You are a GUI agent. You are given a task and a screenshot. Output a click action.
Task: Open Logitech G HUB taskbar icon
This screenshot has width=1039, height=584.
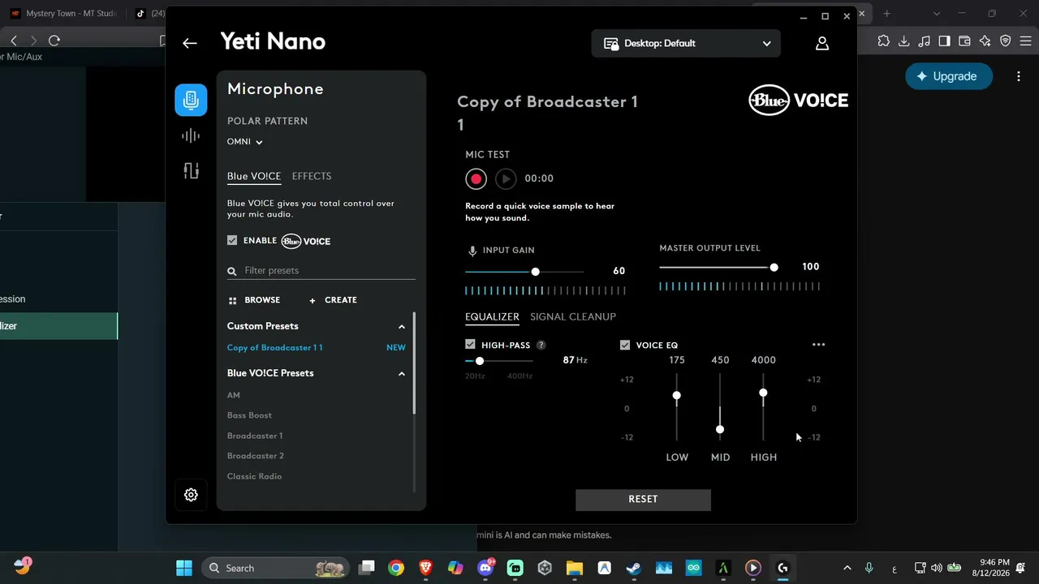(x=782, y=568)
